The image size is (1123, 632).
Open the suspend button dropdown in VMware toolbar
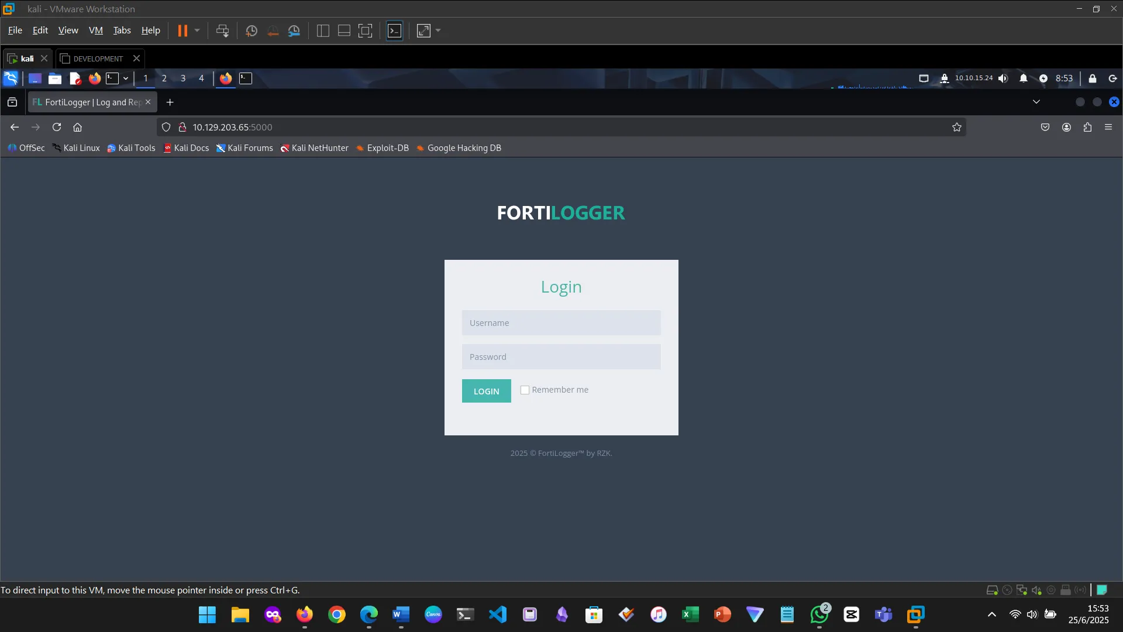198,30
